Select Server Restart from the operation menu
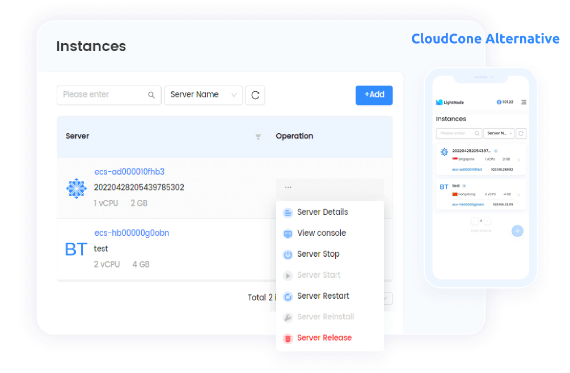This screenshot has width=570, height=373. (323, 296)
